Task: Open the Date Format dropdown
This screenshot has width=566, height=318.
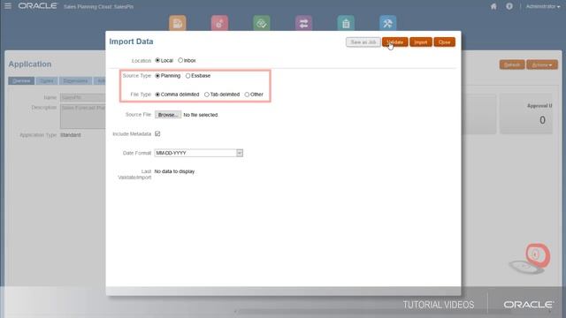Action: click(240, 153)
